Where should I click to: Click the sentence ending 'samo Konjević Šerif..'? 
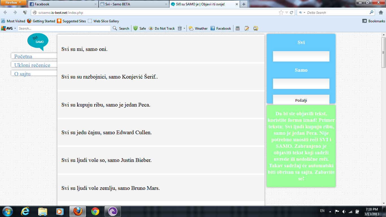coord(110,77)
